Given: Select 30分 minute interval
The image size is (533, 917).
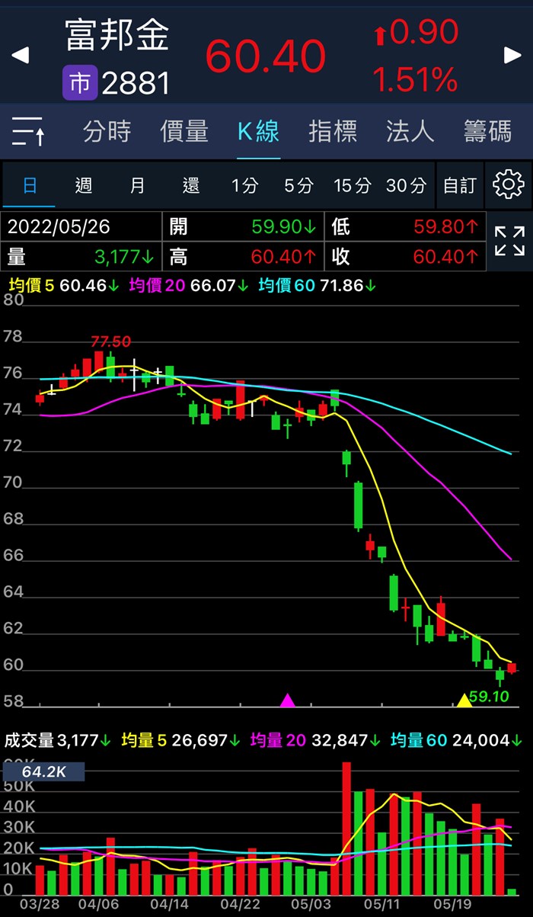Looking at the screenshot, I should coord(406,185).
